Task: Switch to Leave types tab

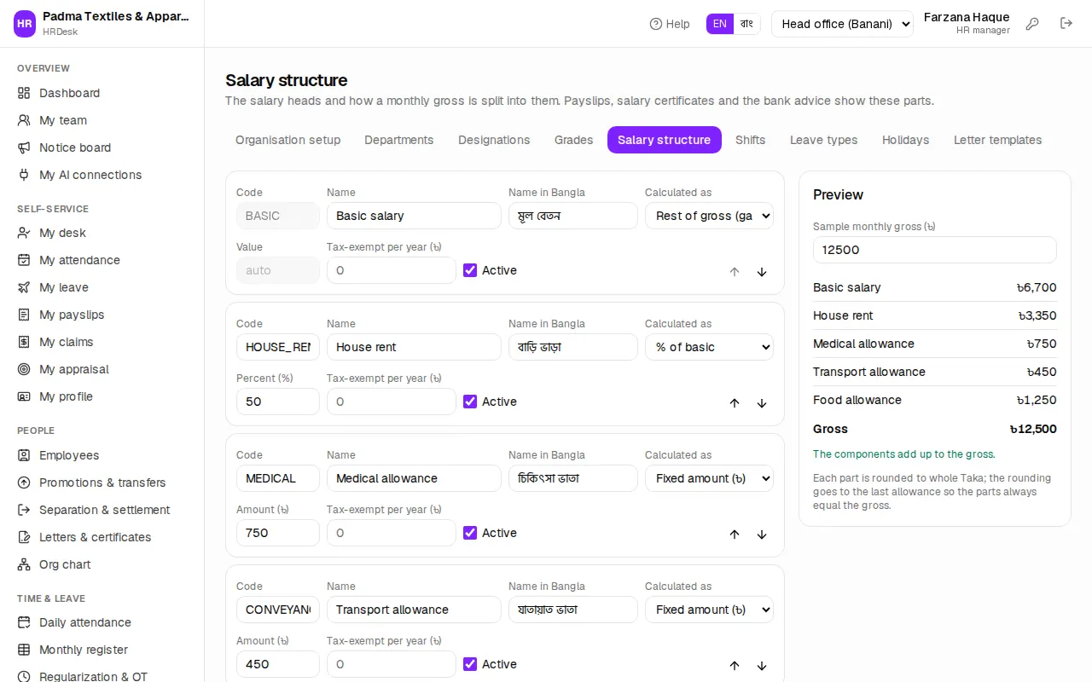Action: coord(823,140)
